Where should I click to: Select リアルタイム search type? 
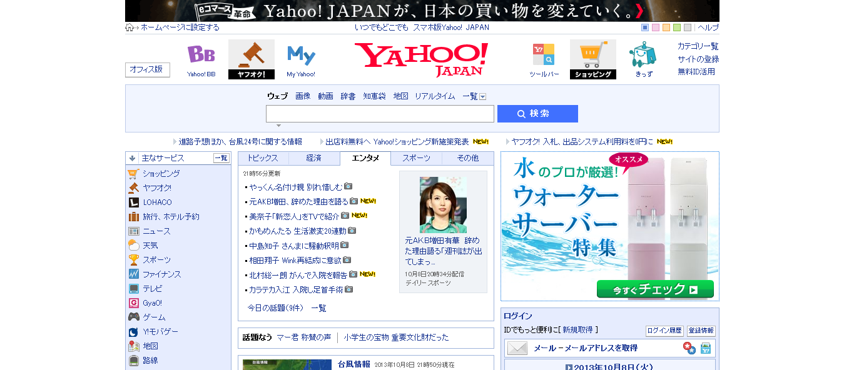coord(435,96)
